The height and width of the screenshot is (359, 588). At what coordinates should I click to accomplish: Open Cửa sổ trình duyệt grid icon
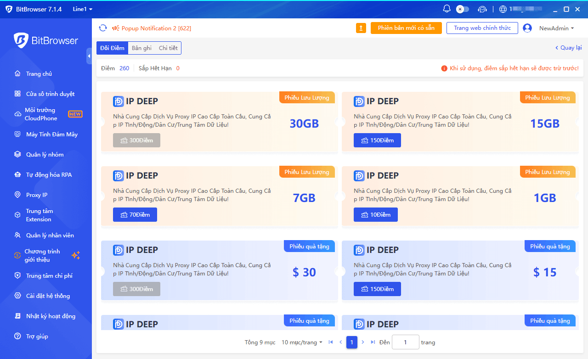pos(17,94)
